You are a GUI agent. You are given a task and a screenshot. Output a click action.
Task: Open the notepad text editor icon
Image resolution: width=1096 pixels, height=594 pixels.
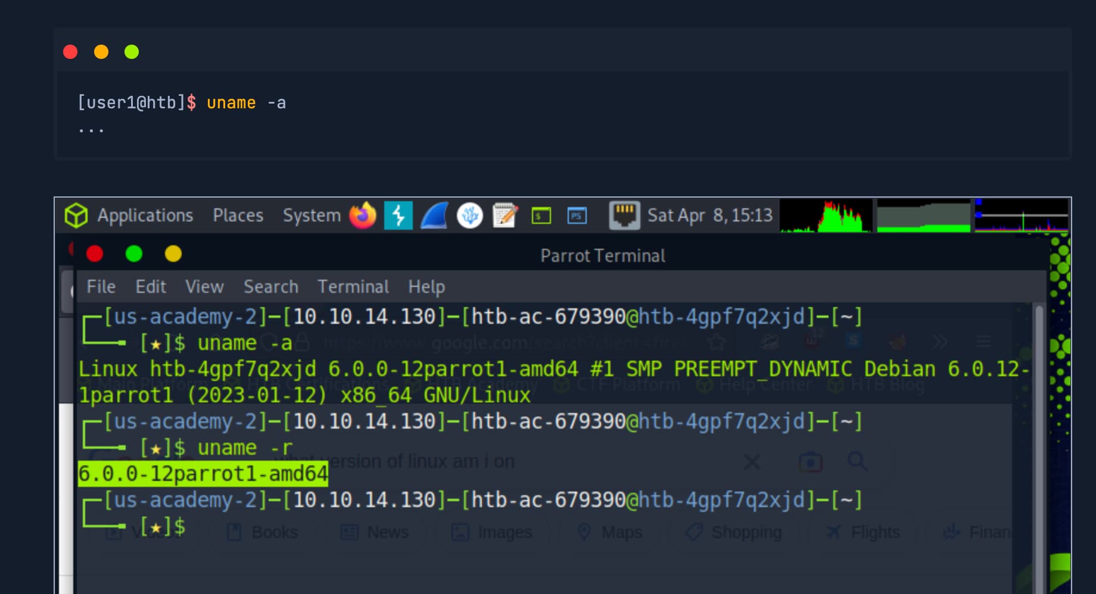(x=505, y=215)
